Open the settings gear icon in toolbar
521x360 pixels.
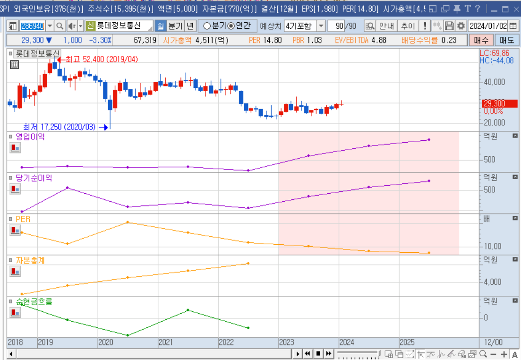point(461,26)
